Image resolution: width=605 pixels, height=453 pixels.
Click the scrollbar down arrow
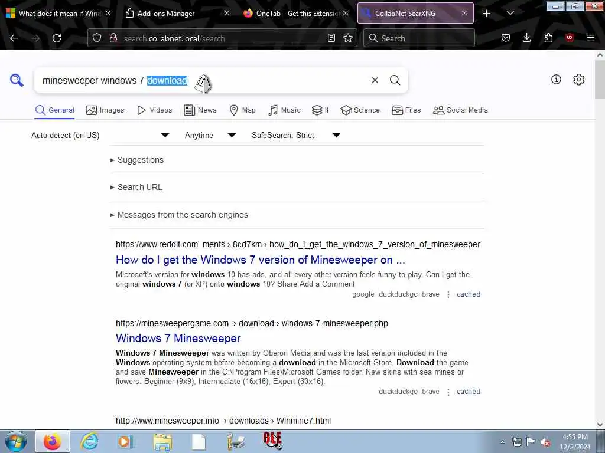pyautogui.click(x=600, y=425)
